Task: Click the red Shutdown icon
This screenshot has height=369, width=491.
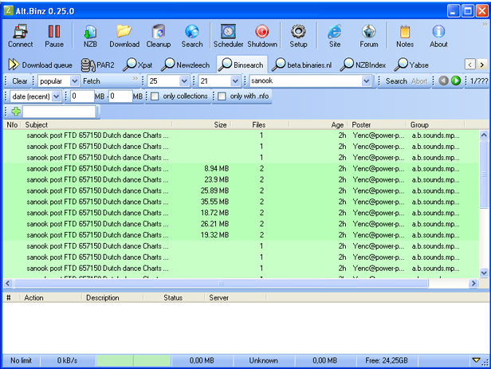Action: pos(262,36)
